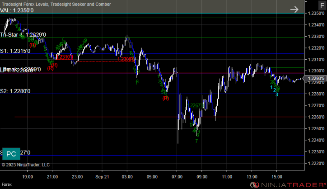The height and width of the screenshot is (189, 327).
Task: Click the 05:00 time axis label
Action: (x=152, y=177)
